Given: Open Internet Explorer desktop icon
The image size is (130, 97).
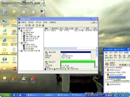Looking at the screenshot, I should click(5, 42).
